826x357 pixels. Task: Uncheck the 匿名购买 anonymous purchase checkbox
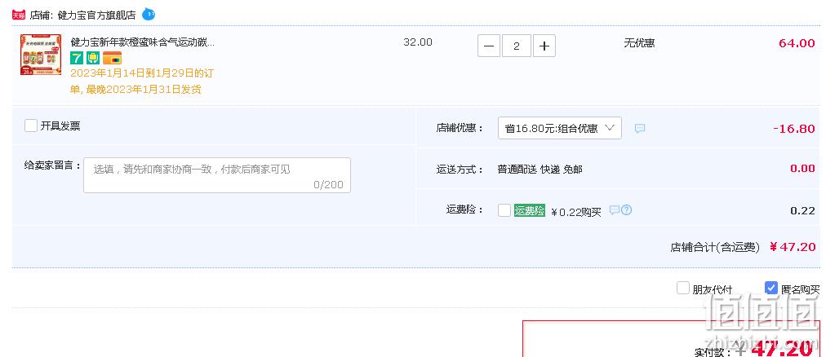click(x=770, y=288)
